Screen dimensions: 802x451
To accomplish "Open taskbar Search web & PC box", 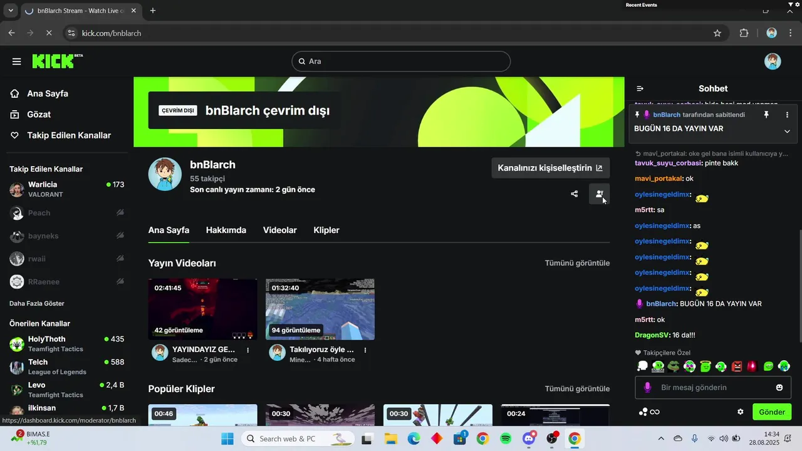I will pyautogui.click(x=297, y=438).
